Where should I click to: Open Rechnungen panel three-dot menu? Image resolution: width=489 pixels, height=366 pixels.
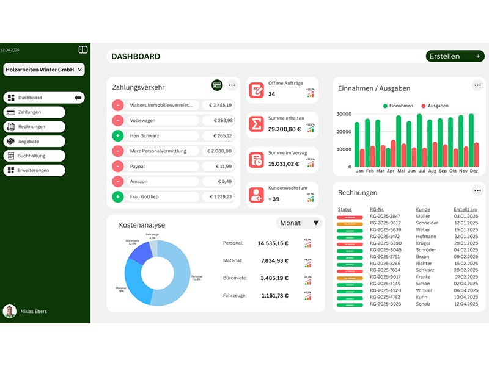[x=477, y=190]
